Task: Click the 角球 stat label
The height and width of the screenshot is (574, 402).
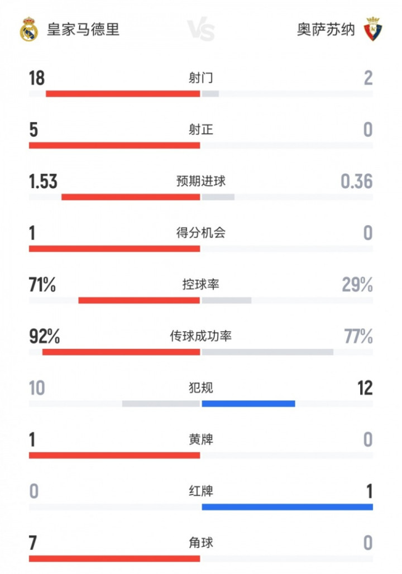Action: [201, 543]
